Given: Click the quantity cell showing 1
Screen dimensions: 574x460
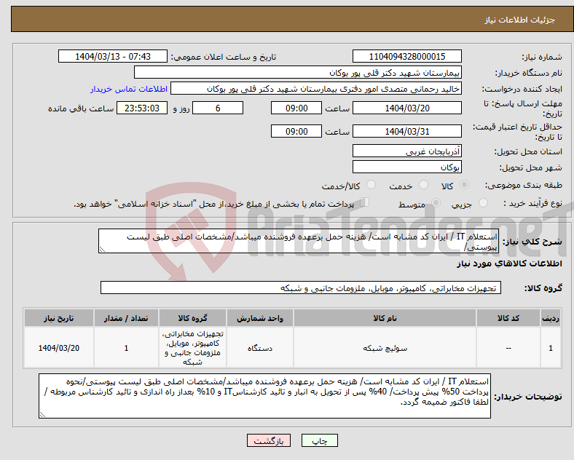Looking at the screenshot, I should (126, 348).
